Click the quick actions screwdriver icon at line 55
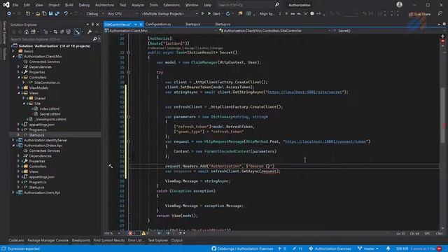This screenshot has width=448, height=252. (x=111, y=166)
